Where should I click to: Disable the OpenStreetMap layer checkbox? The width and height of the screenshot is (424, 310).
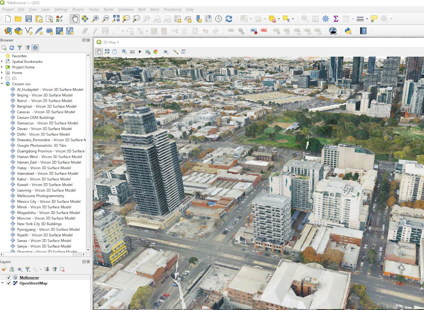(x=8, y=283)
